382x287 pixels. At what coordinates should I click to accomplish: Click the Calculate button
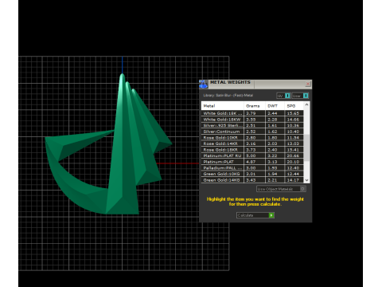pos(255,215)
